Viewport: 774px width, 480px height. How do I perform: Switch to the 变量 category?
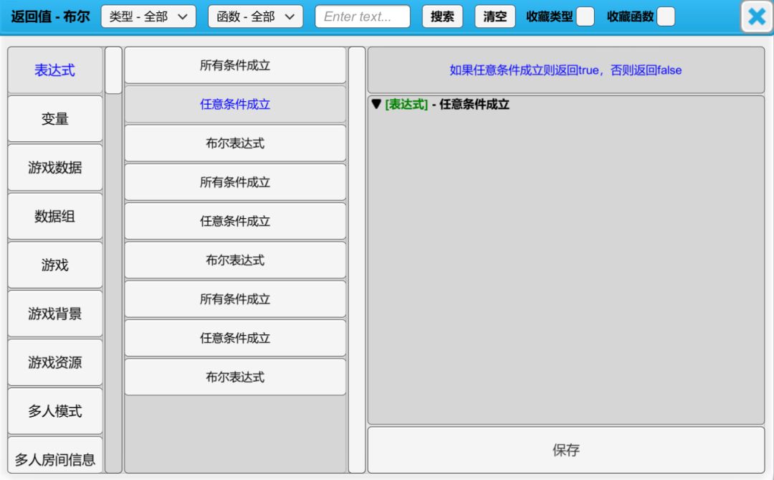click(x=55, y=119)
